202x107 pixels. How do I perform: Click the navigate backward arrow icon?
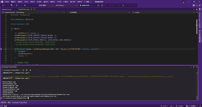tap(3, 5)
